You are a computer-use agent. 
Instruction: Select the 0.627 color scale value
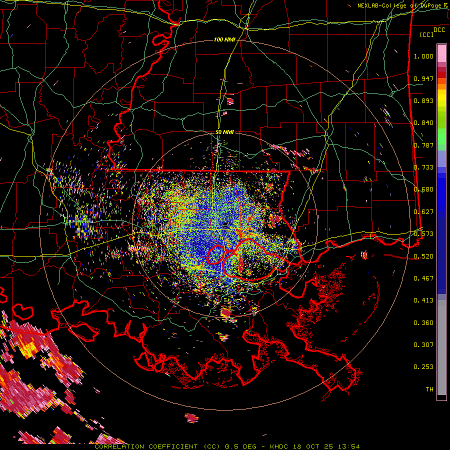423,212
